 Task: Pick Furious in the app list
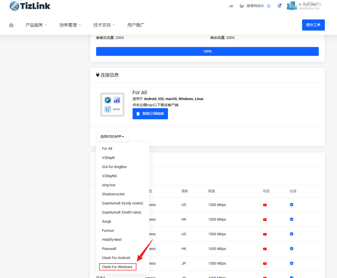coord(123,230)
